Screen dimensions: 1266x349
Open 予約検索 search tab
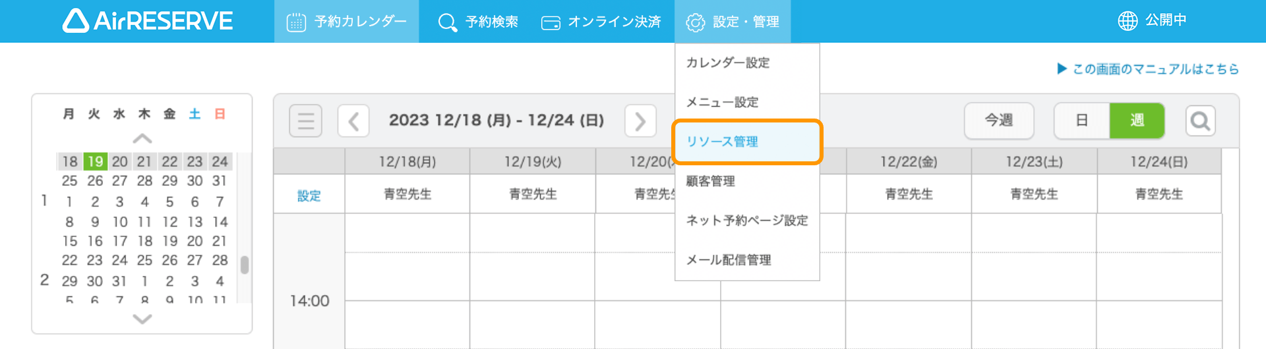tap(478, 22)
